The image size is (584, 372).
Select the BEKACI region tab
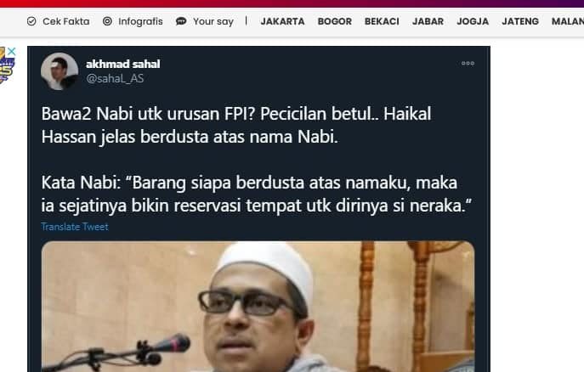coord(382,21)
